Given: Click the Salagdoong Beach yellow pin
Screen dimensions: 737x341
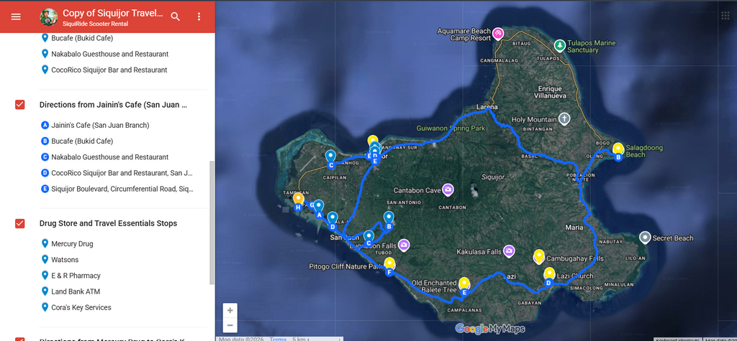Looking at the screenshot, I should tap(618, 148).
